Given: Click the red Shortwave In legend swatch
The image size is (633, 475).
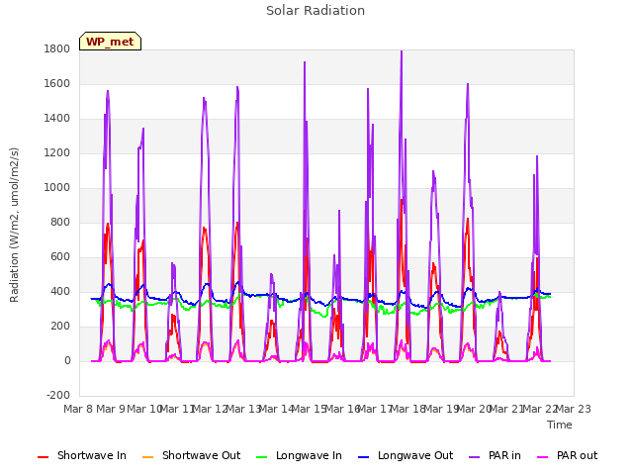Looking at the screenshot, I should point(43,457).
